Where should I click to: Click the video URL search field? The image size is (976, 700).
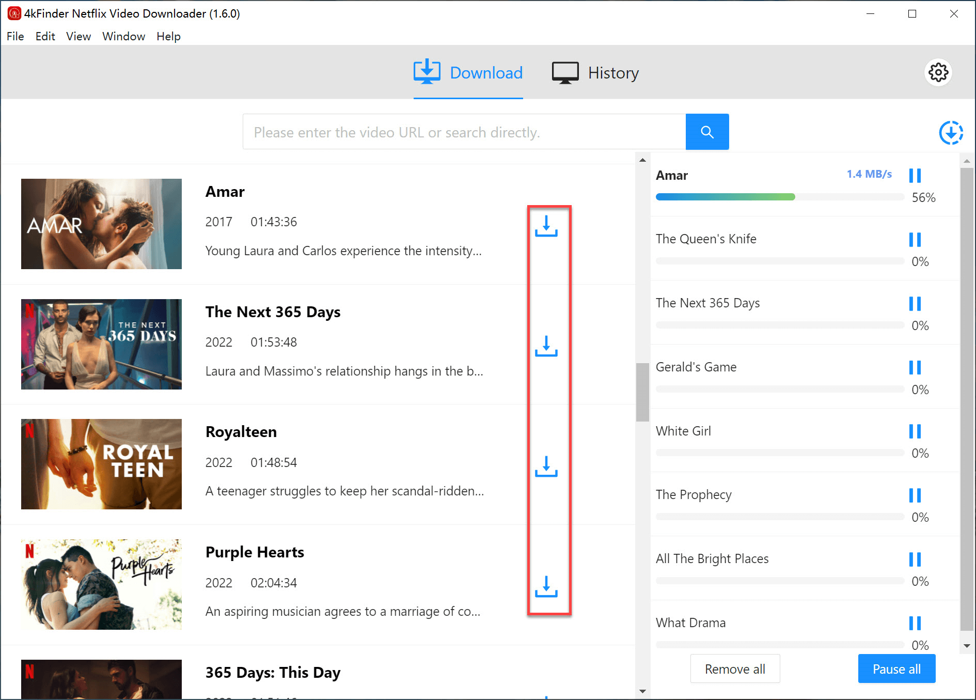[x=464, y=132]
